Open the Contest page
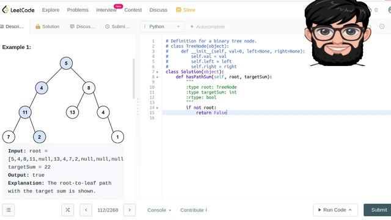 pyautogui.click(x=133, y=10)
